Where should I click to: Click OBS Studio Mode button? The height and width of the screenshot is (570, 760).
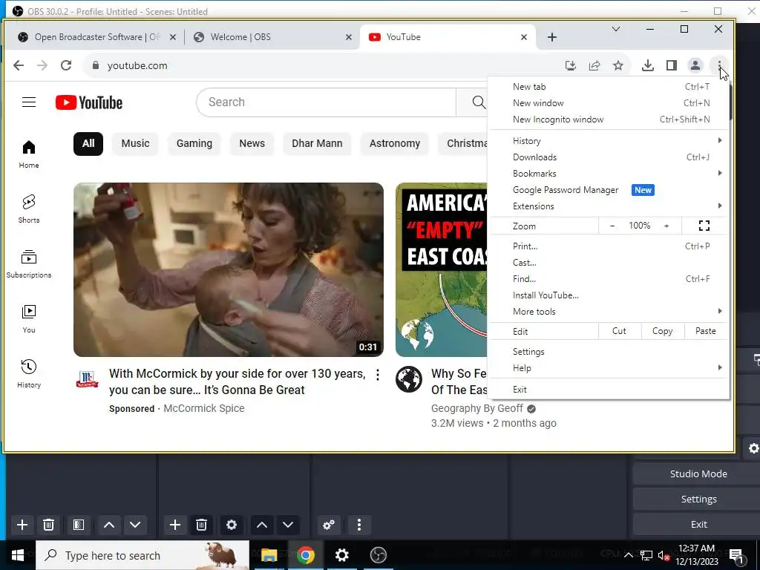pos(698,474)
